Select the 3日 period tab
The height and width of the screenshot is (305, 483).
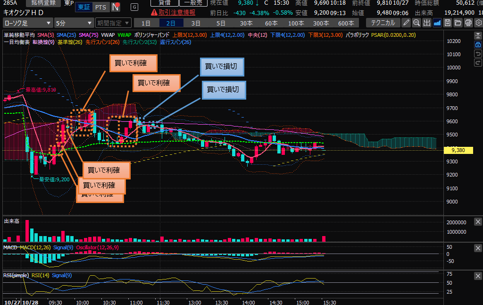pyautogui.click(x=196, y=23)
